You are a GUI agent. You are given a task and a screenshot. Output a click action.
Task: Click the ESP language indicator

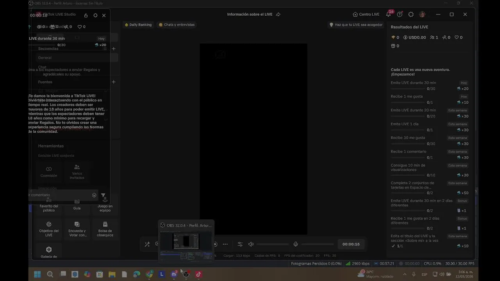424,274
